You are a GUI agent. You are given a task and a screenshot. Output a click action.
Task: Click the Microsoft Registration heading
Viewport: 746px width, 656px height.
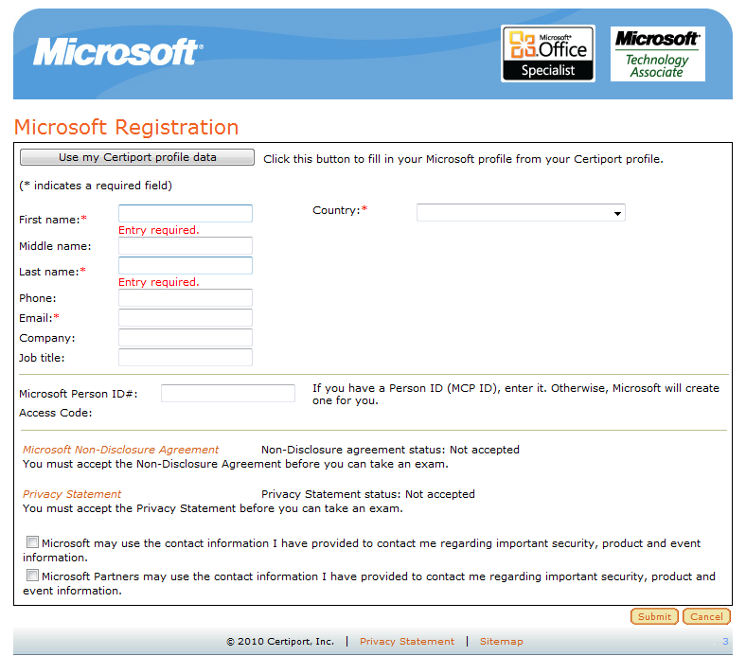point(126,127)
